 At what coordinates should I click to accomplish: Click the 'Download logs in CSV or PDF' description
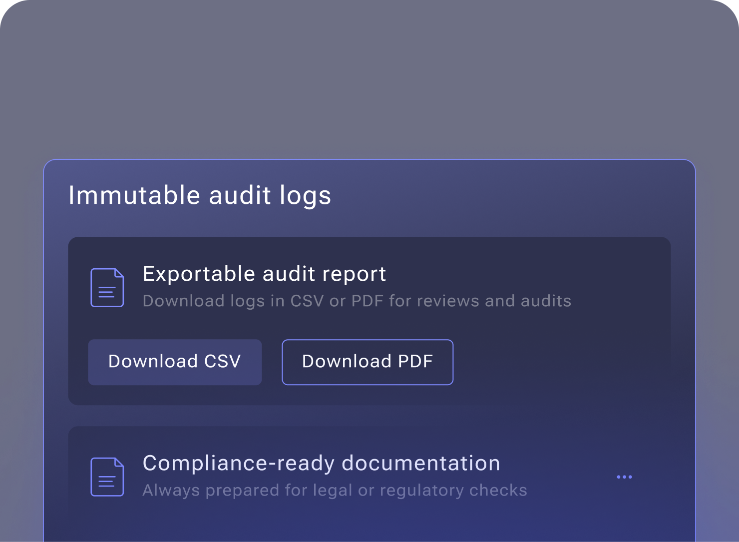[x=357, y=301]
